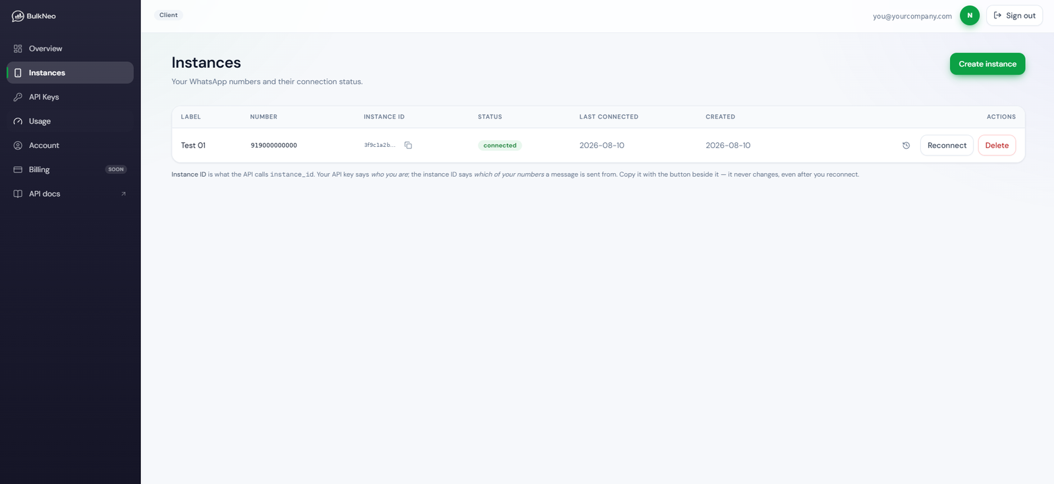Screen dimensions: 1054x484
Task: Click the Overview grid icon
Action: click(18, 49)
